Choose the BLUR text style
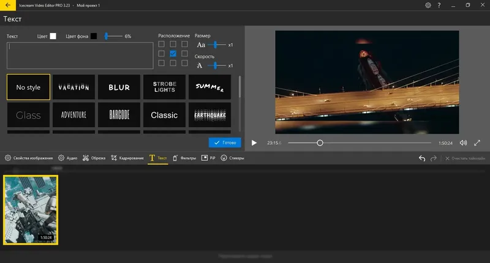The image size is (490, 263). click(119, 87)
